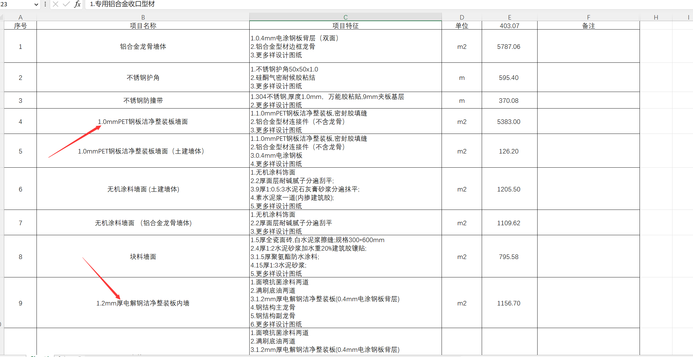The width and height of the screenshot is (693, 357).
Task: Click the empty 备注 cell in row 6
Action: 589,189
